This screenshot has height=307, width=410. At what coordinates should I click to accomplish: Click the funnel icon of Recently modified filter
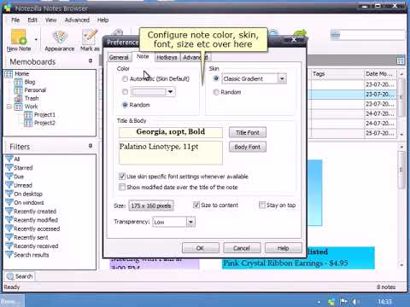coord(9,220)
